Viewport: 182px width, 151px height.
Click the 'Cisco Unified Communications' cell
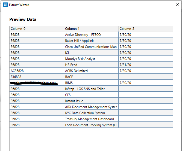point(91,47)
